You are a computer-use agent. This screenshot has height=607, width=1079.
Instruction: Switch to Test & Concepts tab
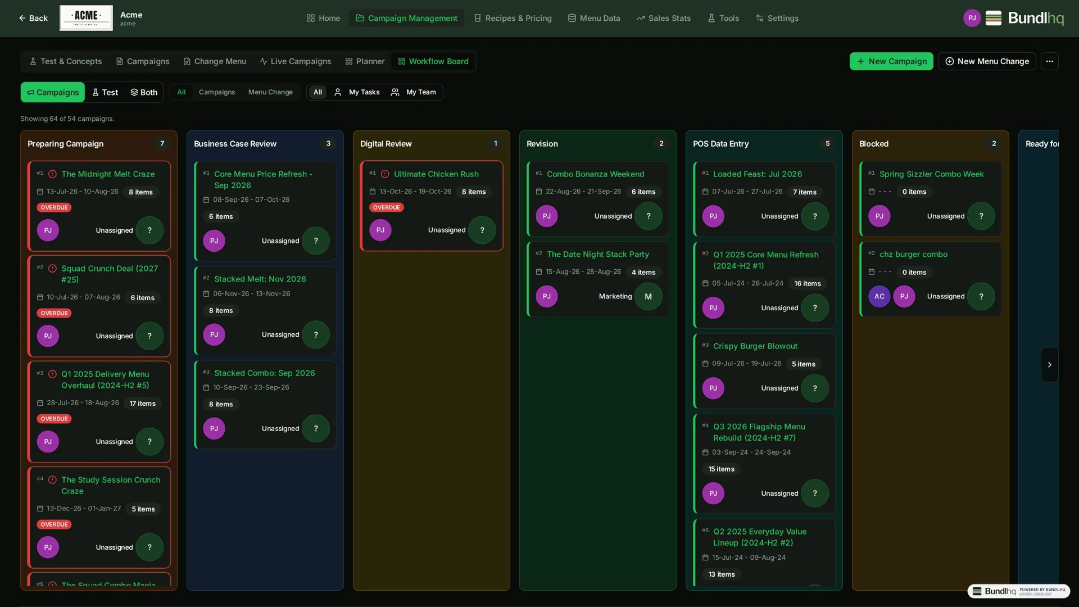(66, 61)
